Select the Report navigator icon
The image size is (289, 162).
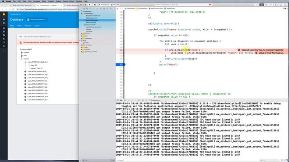(111, 9)
